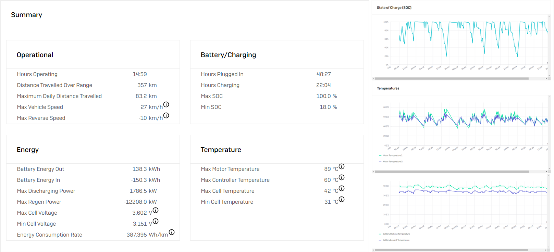Click Max Vehicle Speed value 27 km/h

point(151,107)
